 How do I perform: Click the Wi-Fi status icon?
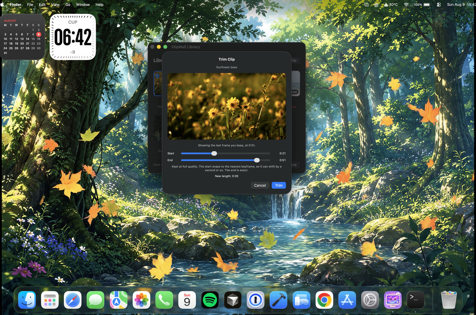[406, 4]
